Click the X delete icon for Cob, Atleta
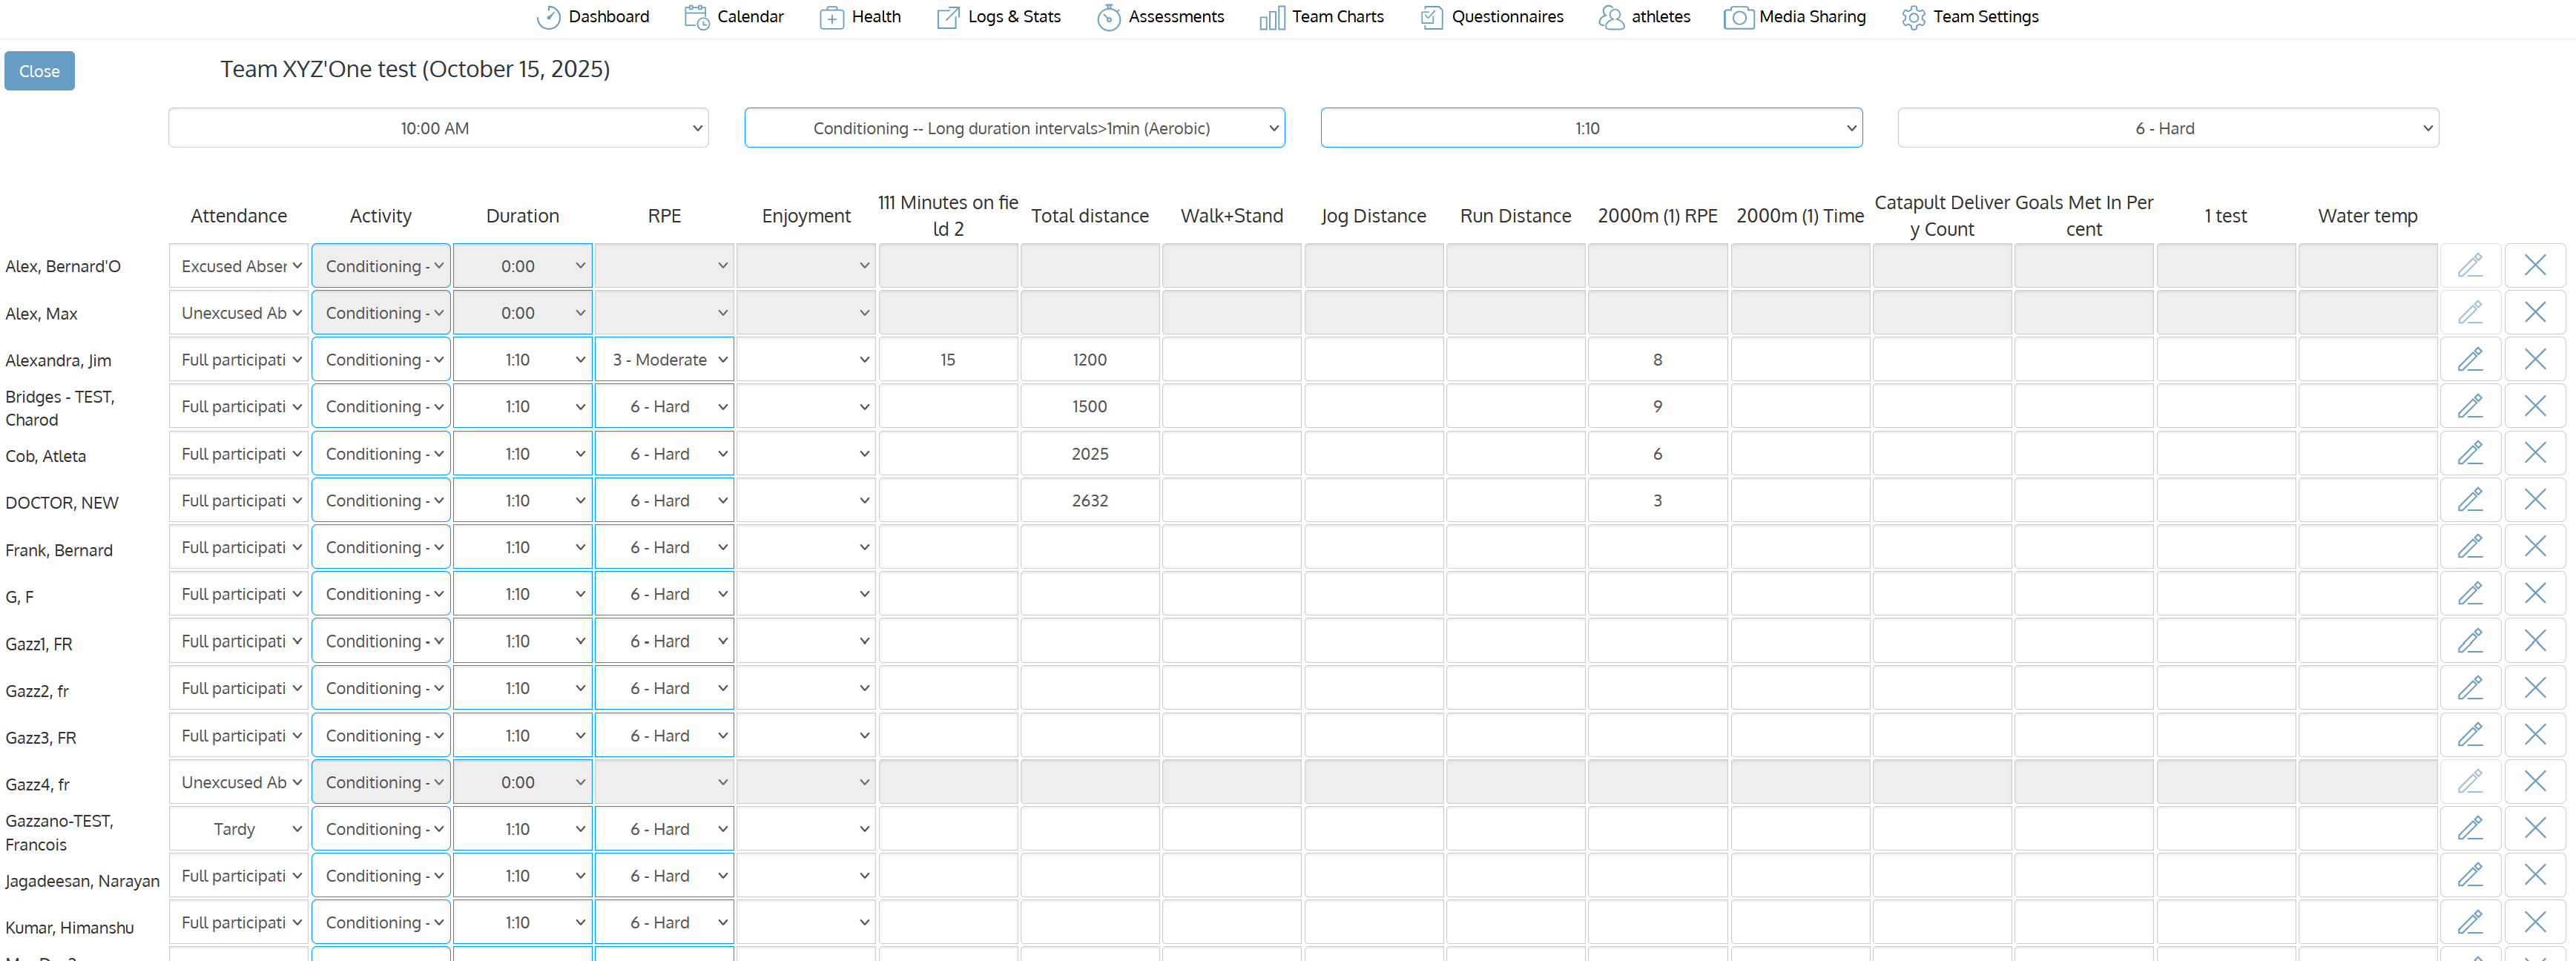Screen dimensions: 2576x961 click(x=2534, y=453)
